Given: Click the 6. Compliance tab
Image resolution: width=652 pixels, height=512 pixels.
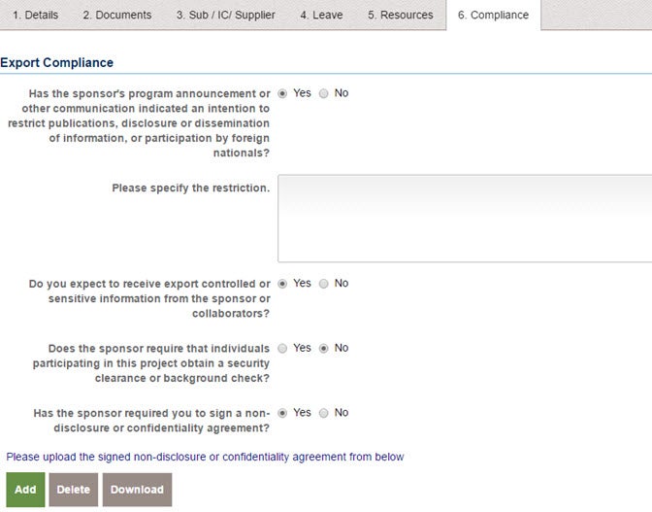Looking at the screenshot, I should click(x=493, y=15).
